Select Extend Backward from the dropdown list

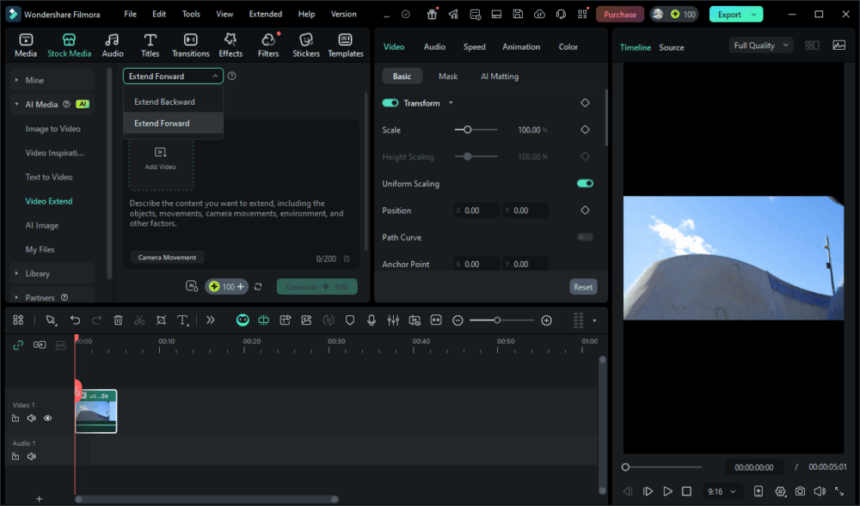pos(164,102)
